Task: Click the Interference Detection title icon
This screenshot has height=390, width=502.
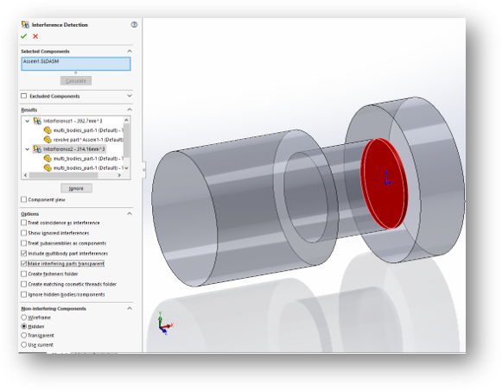Action: pyautogui.click(x=25, y=25)
